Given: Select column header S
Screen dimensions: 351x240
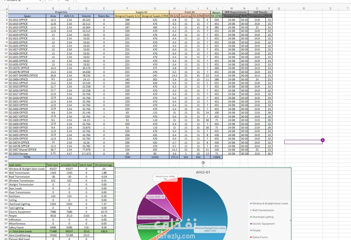Looking at the screenshot, I should tap(331, 8).
